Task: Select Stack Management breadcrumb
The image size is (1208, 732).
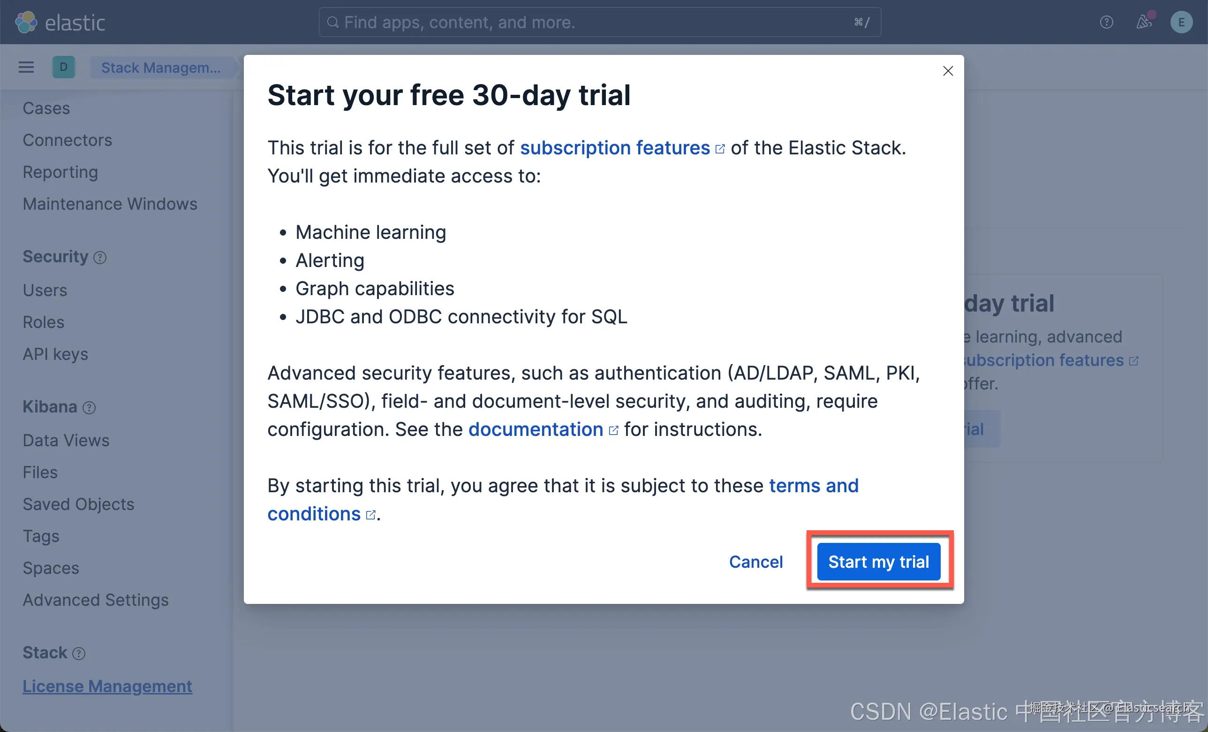Action: [161, 67]
